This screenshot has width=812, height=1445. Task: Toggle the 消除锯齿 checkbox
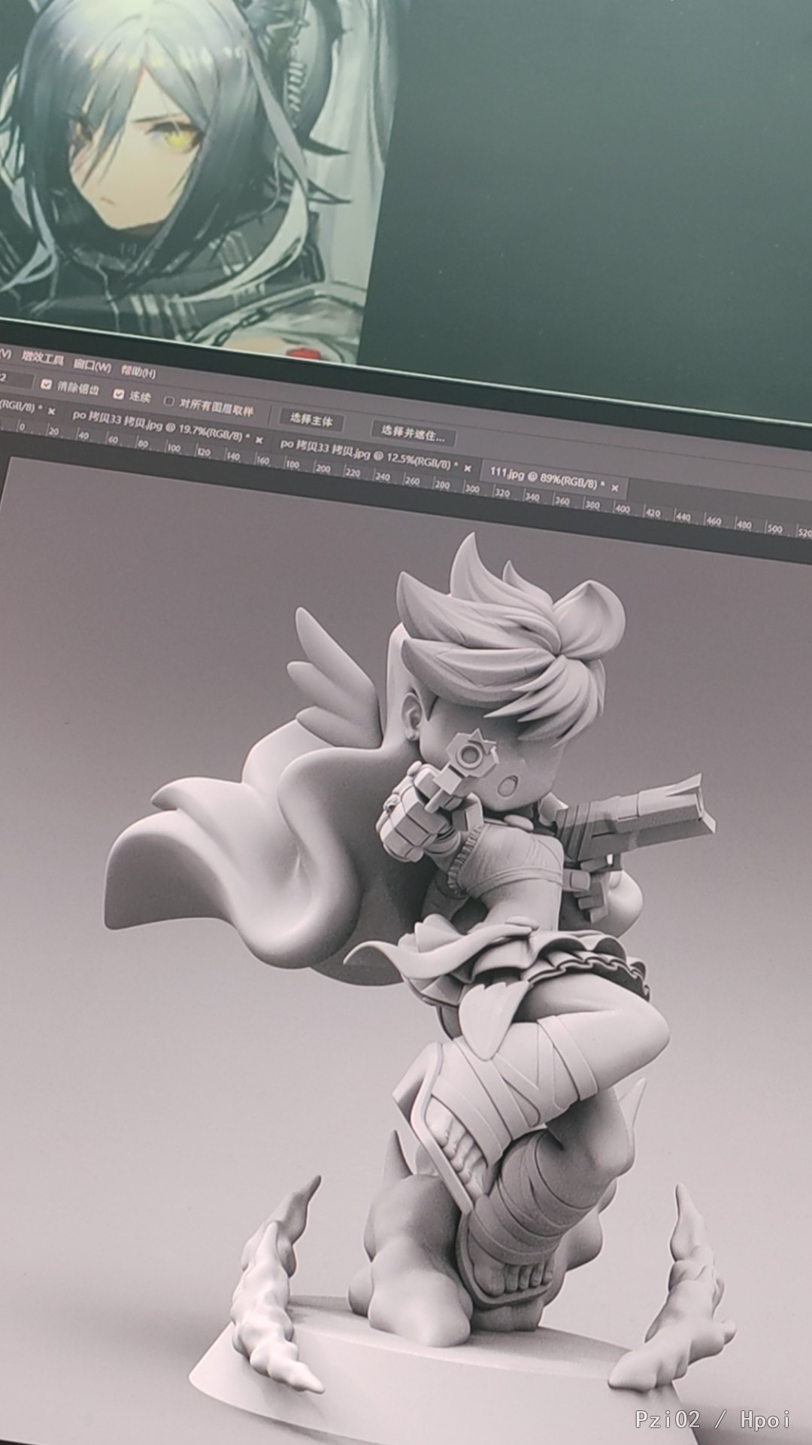pos(46,385)
